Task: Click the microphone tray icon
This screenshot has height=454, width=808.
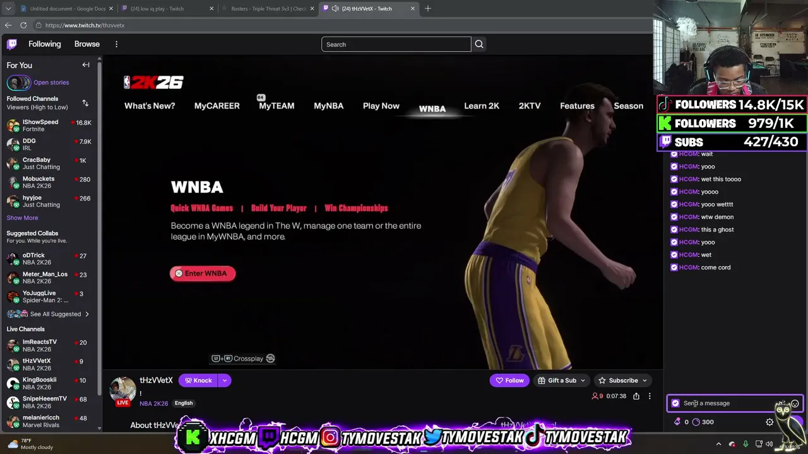Action: pos(746,444)
